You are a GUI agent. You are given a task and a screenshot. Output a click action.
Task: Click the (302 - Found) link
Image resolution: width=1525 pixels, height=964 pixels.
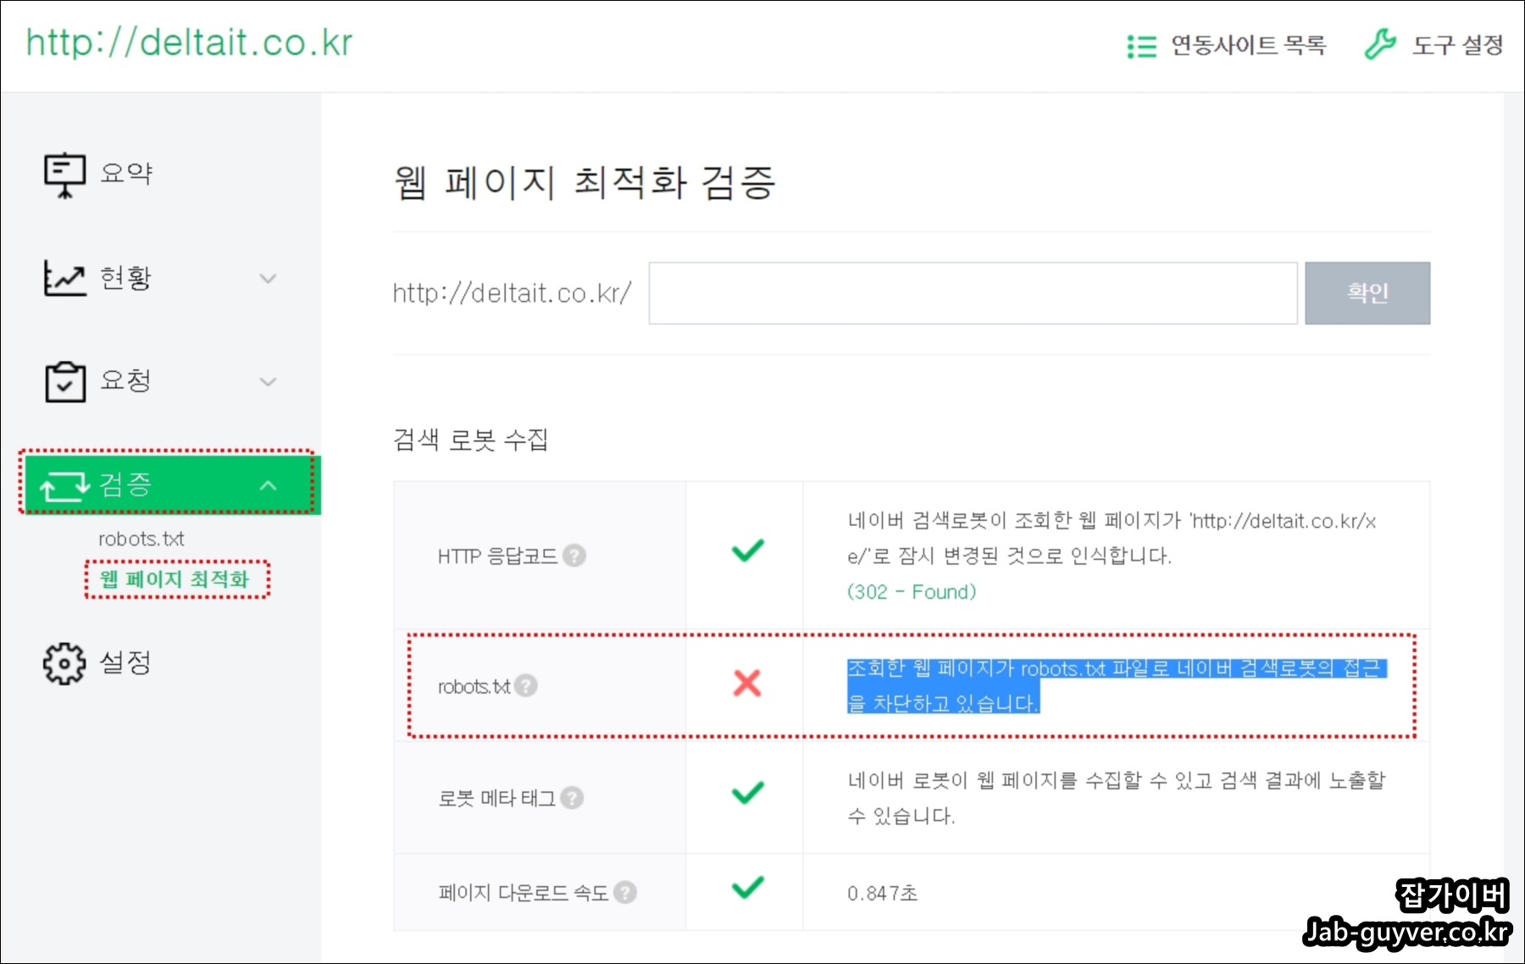(910, 591)
